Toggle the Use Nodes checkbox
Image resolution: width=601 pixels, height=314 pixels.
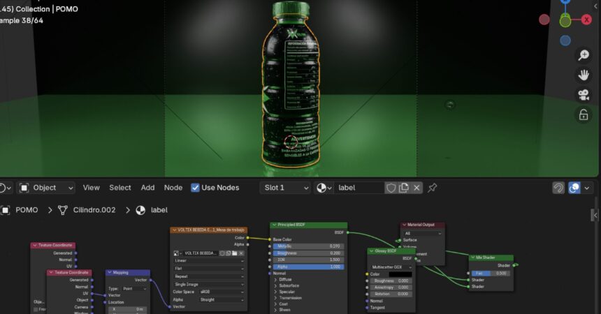[196, 188]
